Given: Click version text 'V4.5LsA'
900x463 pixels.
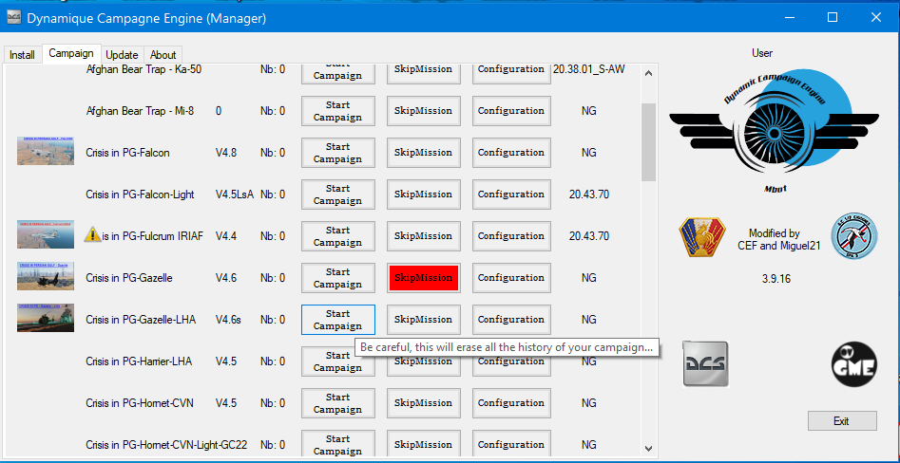Looking at the screenshot, I should (235, 194).
